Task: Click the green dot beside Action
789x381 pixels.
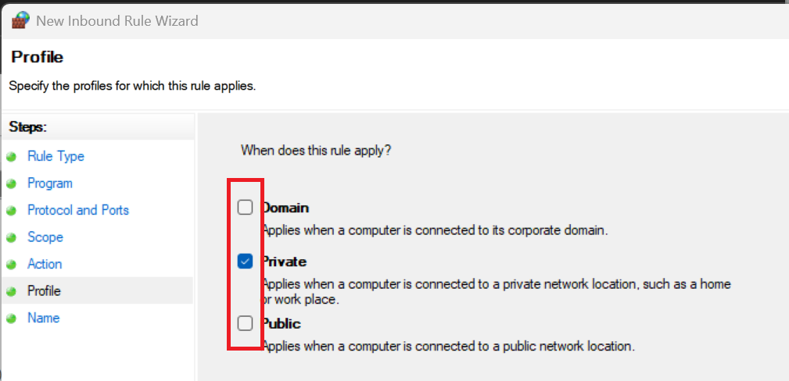Action: click(11, 265)
